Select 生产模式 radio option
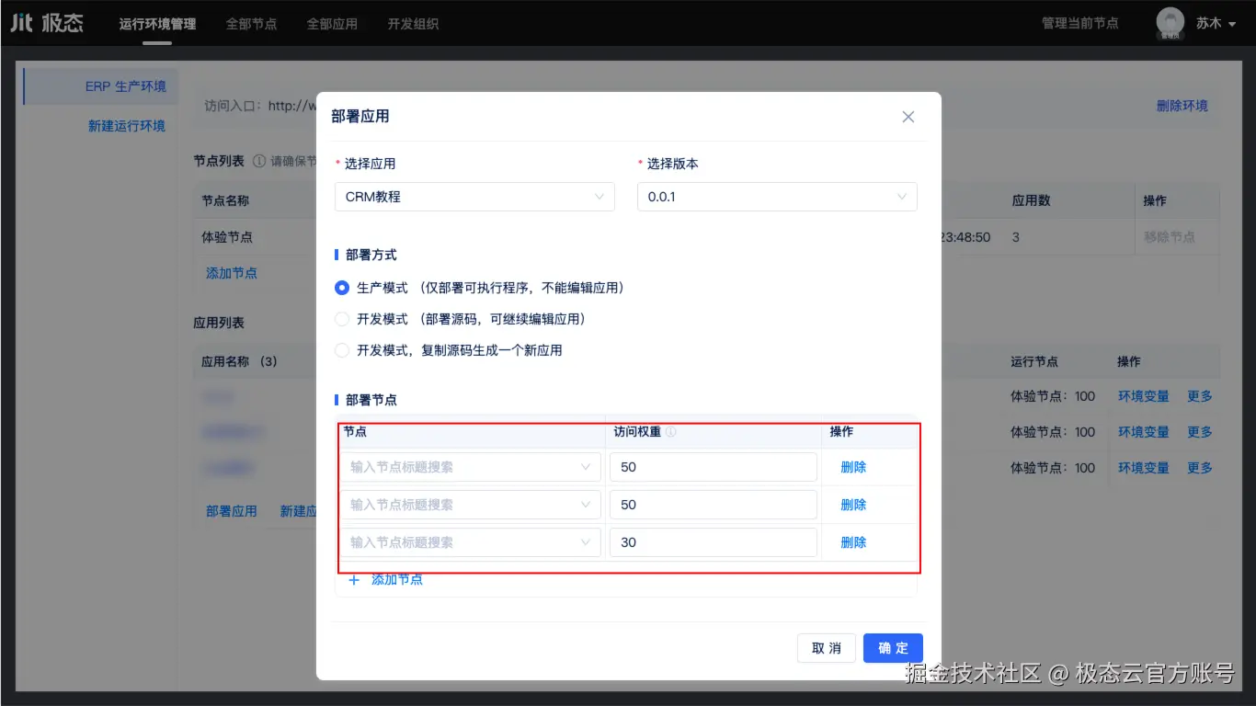 [342, 288]
